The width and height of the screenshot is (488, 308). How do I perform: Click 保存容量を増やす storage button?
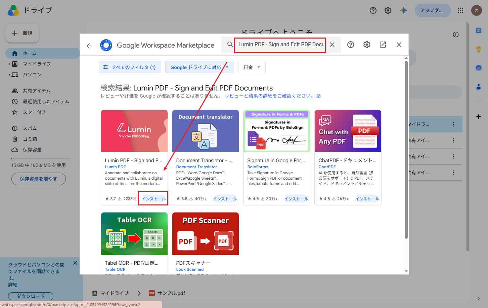tap(39, 179)
